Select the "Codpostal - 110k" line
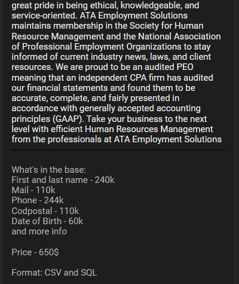The height and width of the screenshot is (284, 239). (45, 211)
